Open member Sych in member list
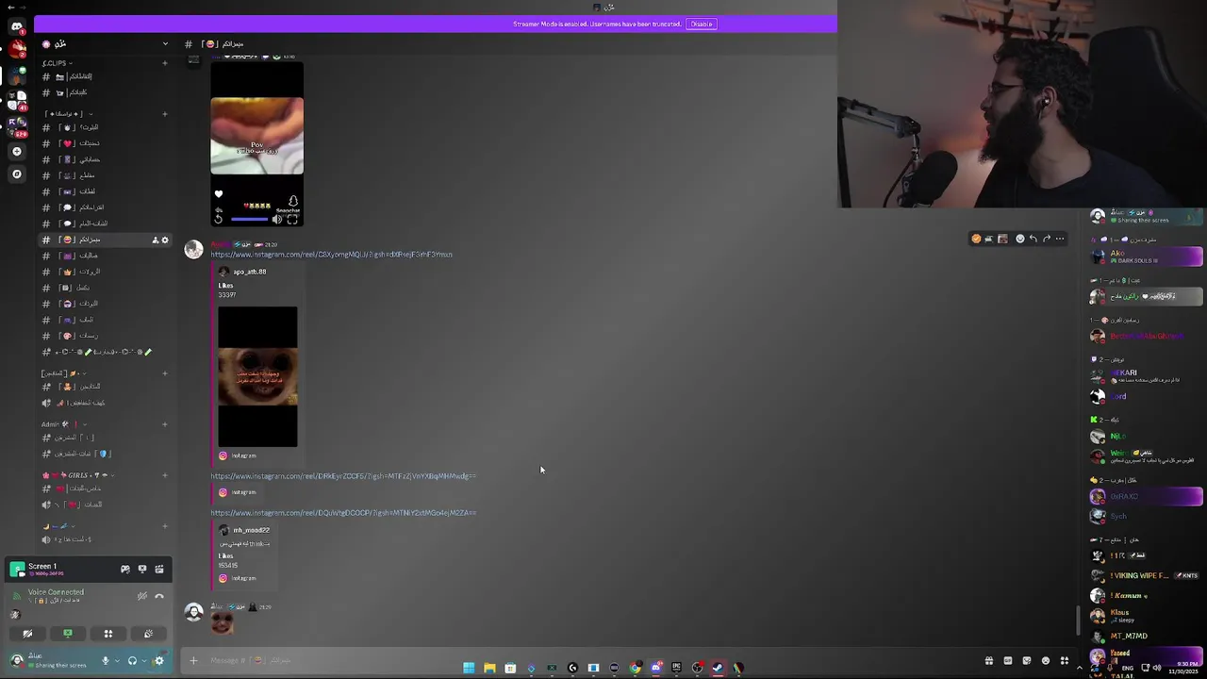 tap(1146, 516)
